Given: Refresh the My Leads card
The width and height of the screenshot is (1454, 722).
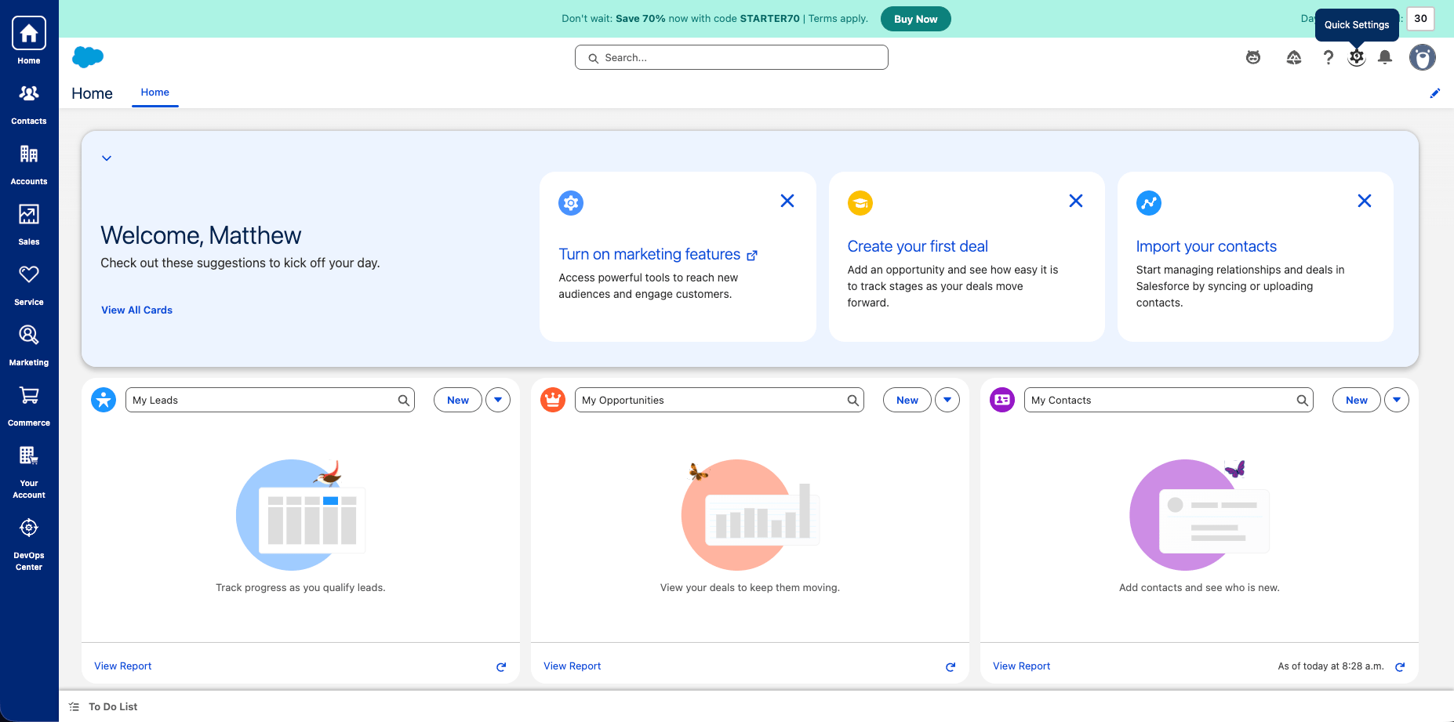Looking at the screenshot, I should [501, 666].
